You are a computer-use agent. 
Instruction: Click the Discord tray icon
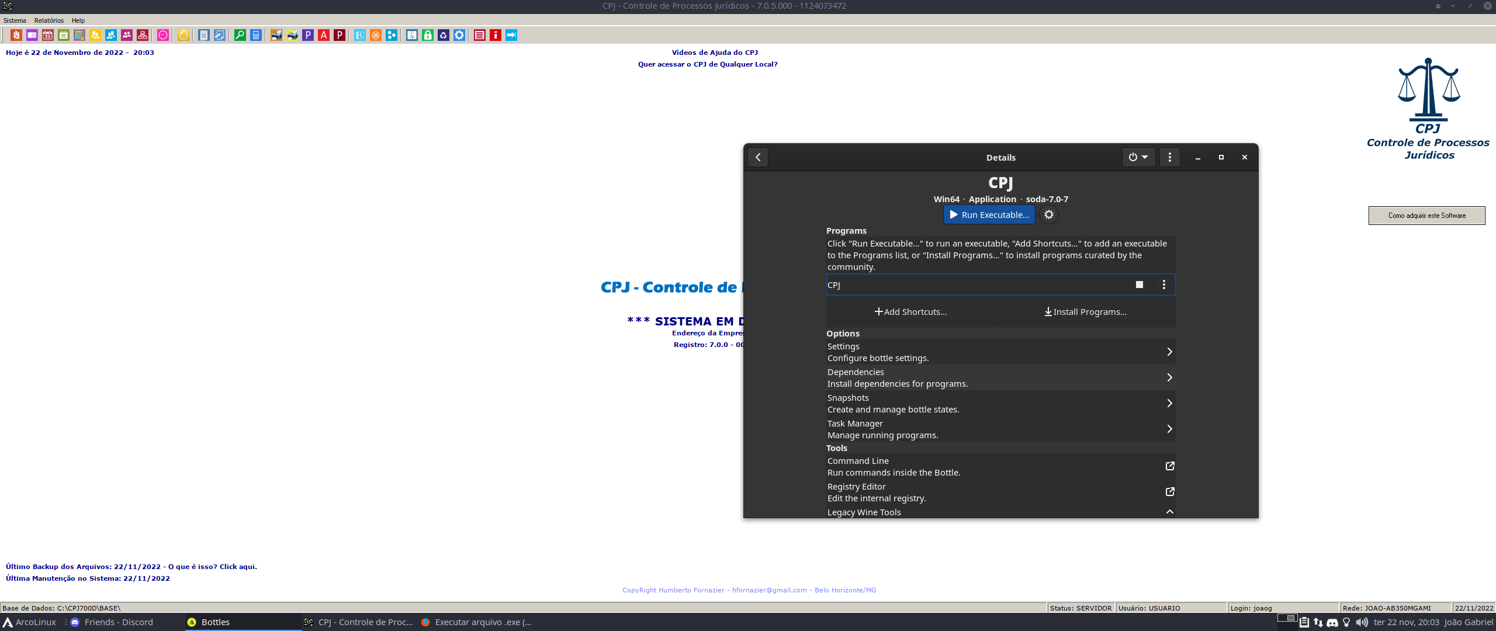tap(1332, 622)
